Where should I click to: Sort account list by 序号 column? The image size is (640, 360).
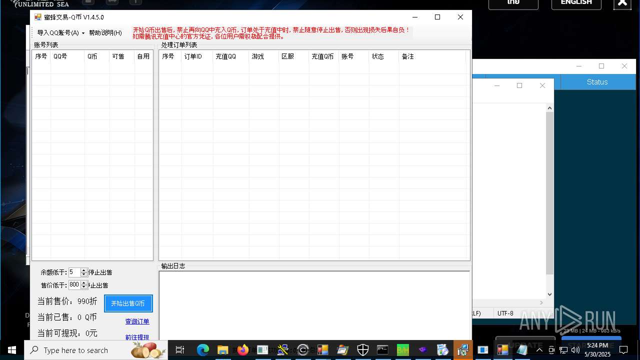41,56
